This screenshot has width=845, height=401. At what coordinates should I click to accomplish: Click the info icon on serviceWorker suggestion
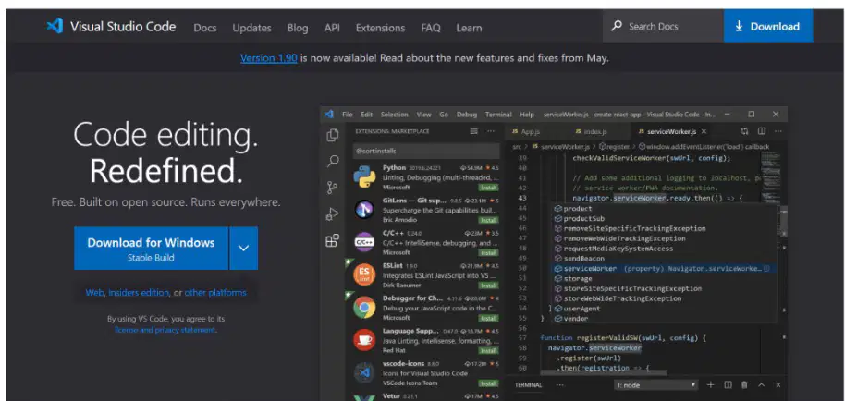coord(766,268)
